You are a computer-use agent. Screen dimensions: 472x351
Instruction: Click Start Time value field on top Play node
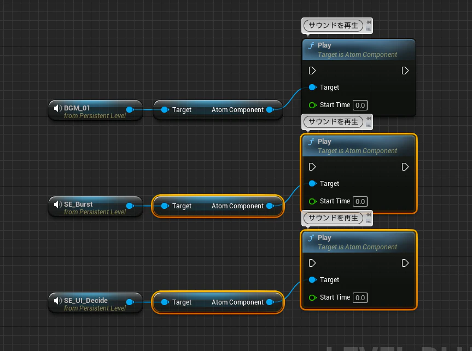(x=360, y=105)
